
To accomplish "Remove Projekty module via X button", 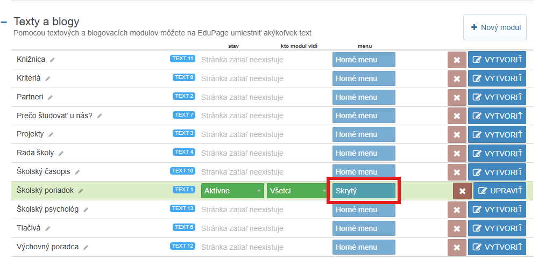I will pyautogui.click(x=457, y=134).
